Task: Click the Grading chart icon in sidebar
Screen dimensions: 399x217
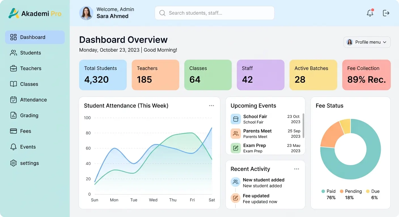Action: pyautogui.click(x=13, y=115)
